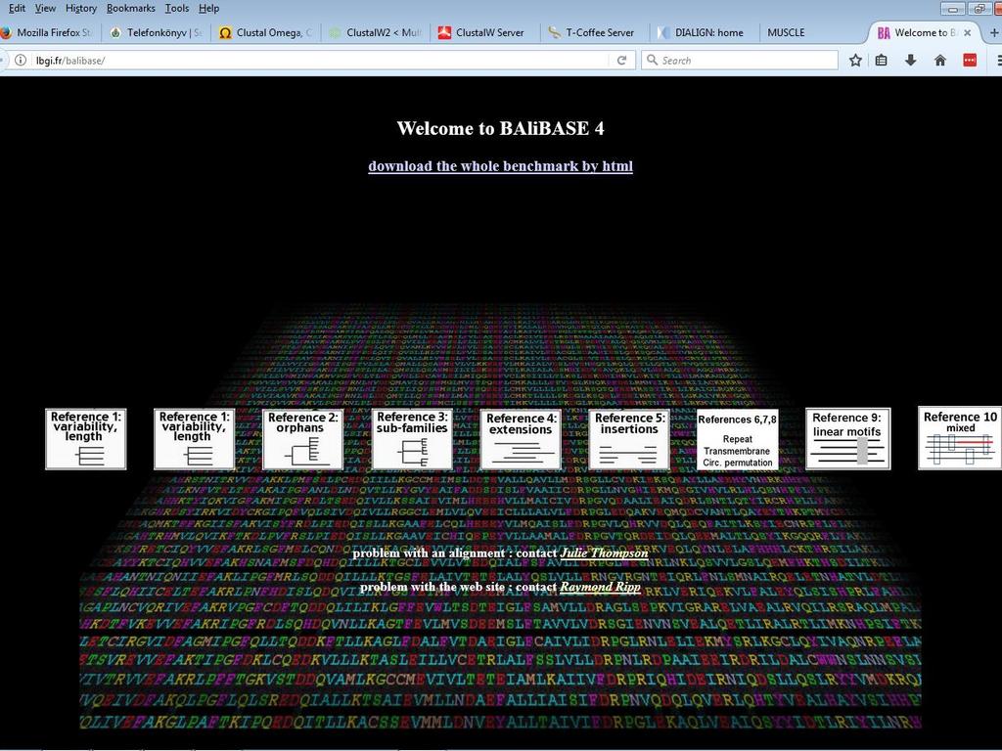
Task: Click the Welcome to BAliBASE 4 heading
Action: [x=500, y=128]
